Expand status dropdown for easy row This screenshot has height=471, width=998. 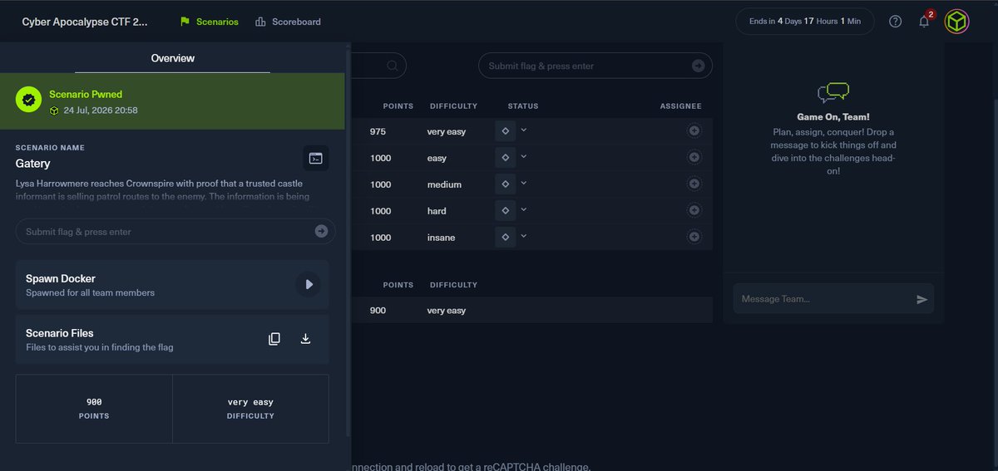[x=524, y=156]
